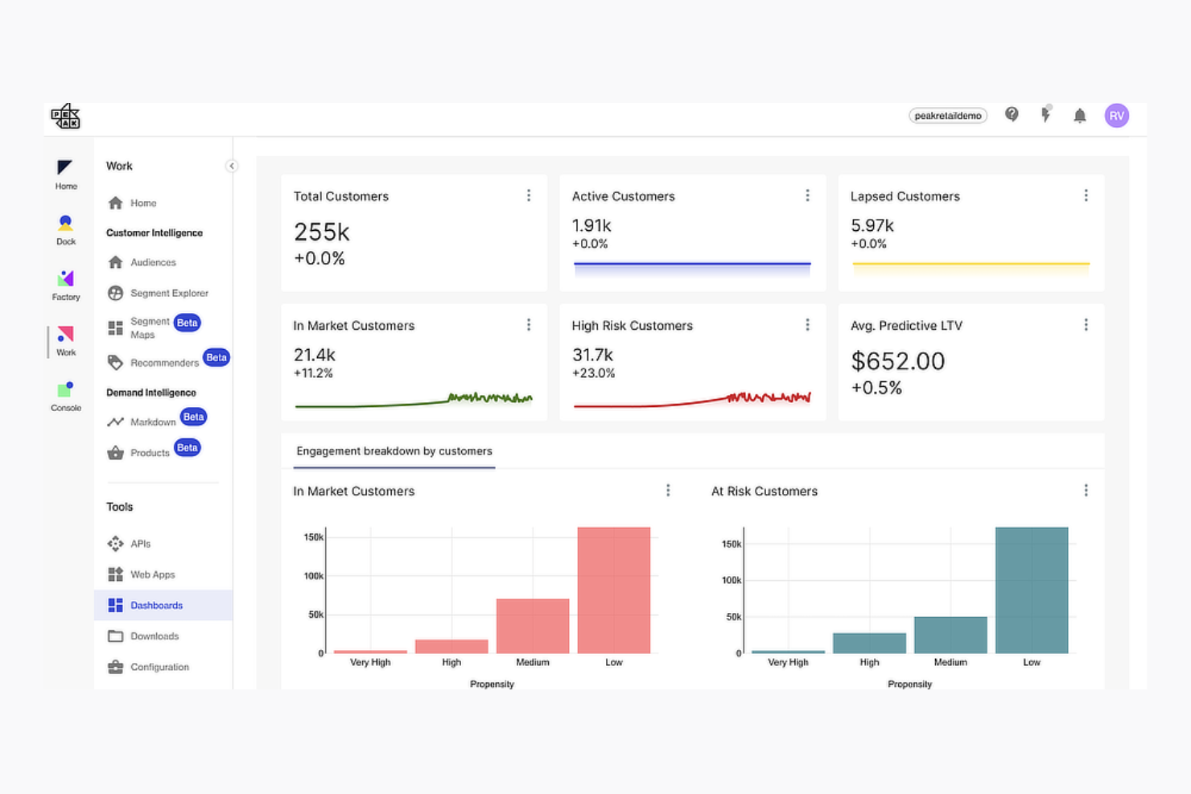The width and height of the screenshot is (1191, 794).
Task: Click the Segment Explorer globe icon
Action: tap(116, 293)
